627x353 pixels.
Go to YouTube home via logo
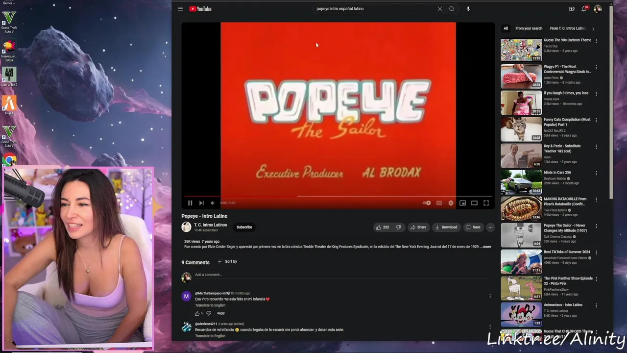pos(200,9)
